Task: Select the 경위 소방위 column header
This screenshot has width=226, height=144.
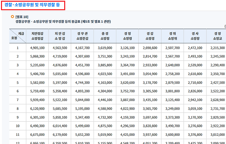Action: [172, 36]
